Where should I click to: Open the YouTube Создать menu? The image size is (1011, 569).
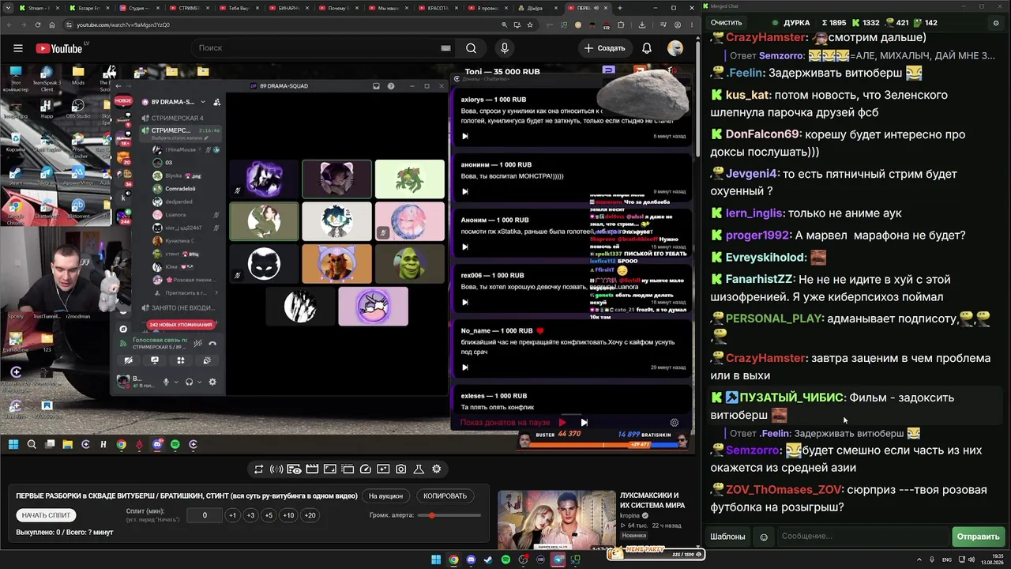coord(605,48)
